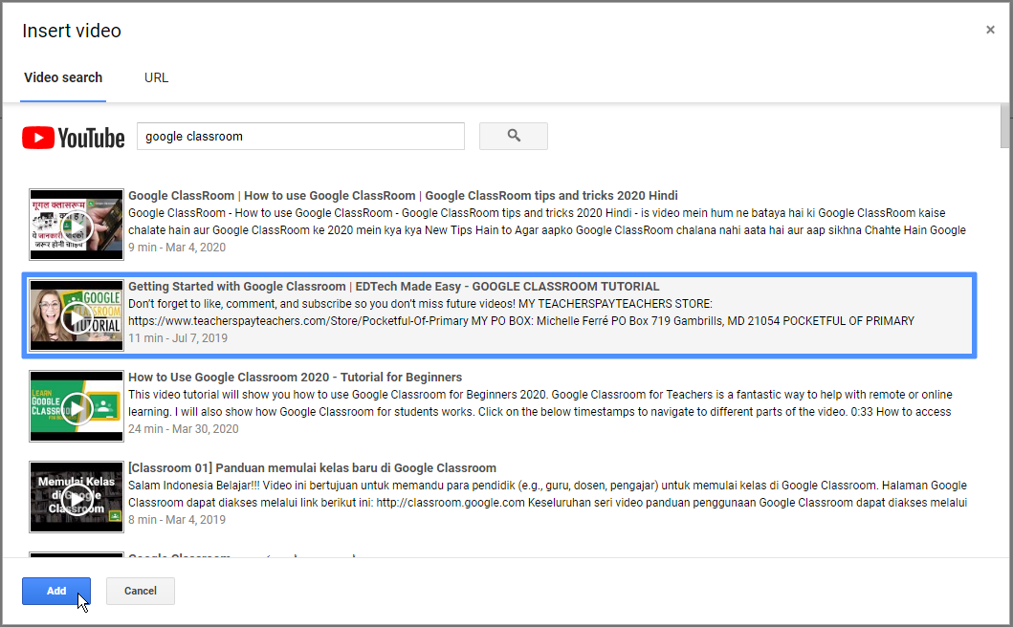Select 'How to Use Google Classroom 2020' title
This screenshot has width=1013, height=627.
[295, 378]
